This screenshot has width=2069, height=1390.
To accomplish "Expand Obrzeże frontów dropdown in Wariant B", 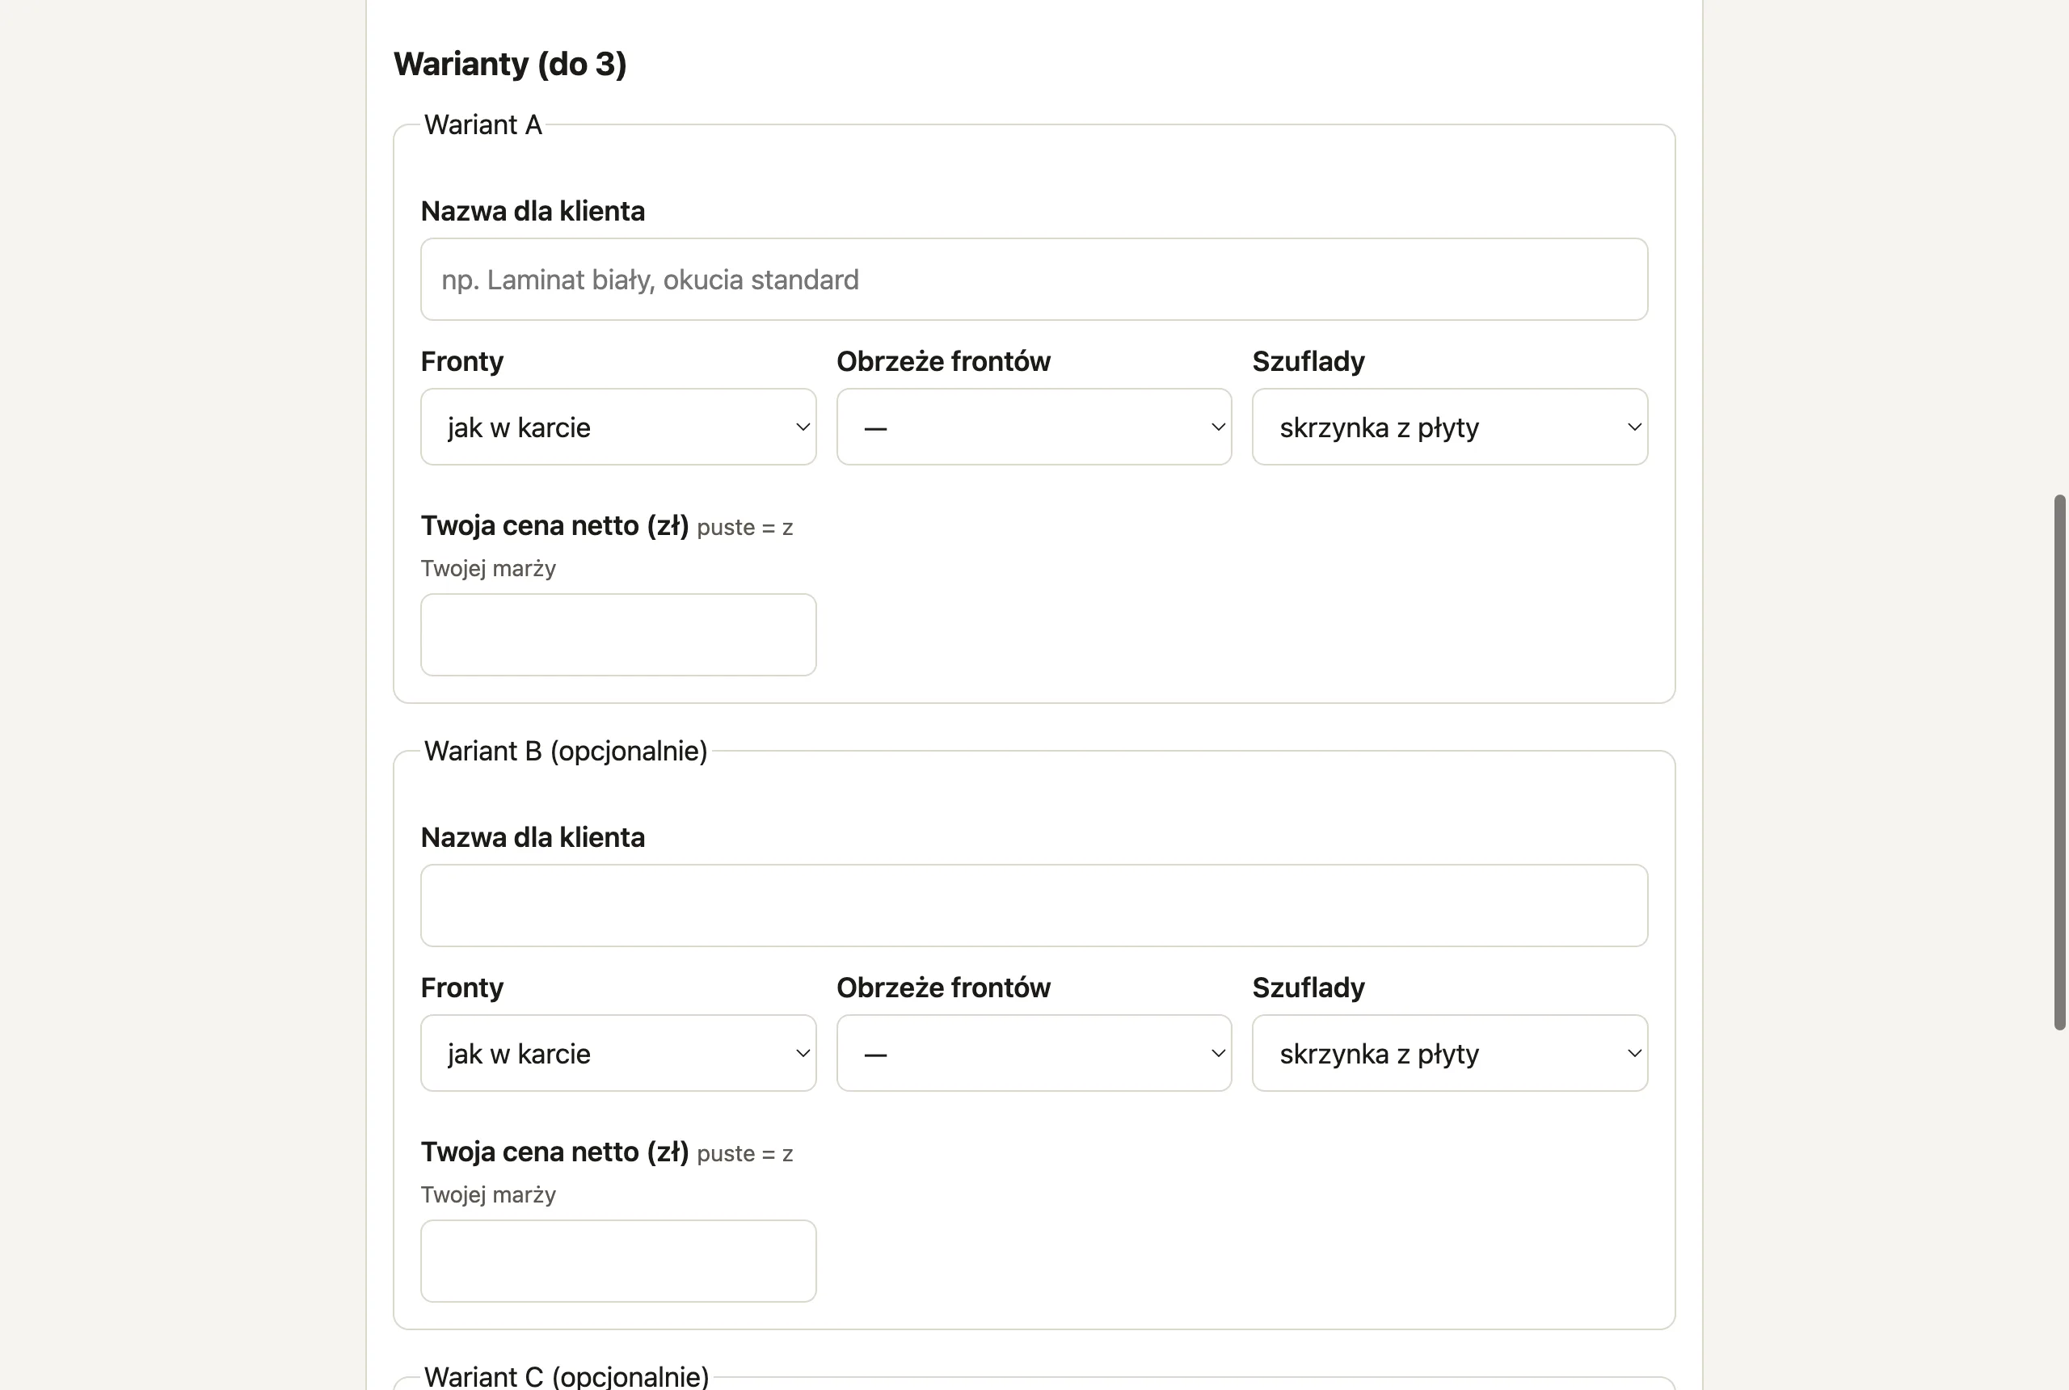I will [x=1034, y=1053].
